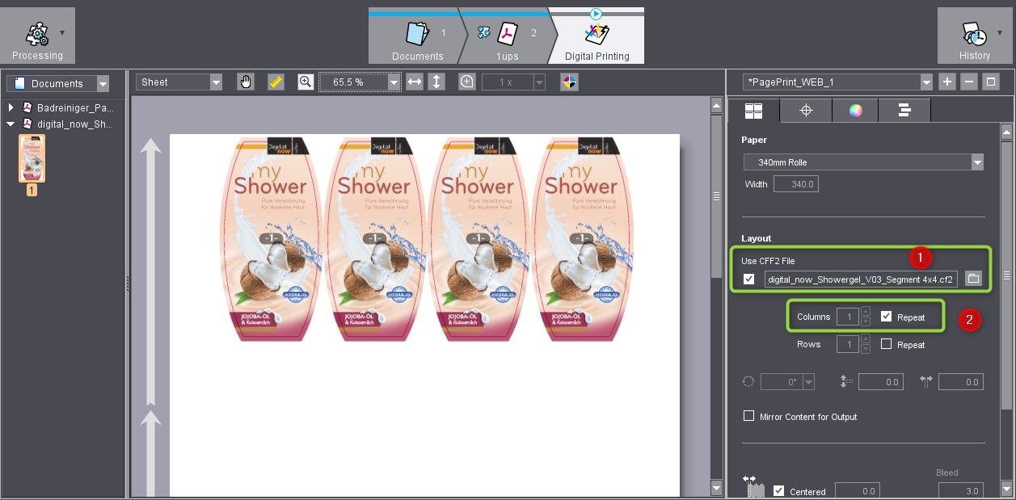Activate the yellow Measure ruler tool
This screenshot has width=1016, height=500.
tap(275, 81)
